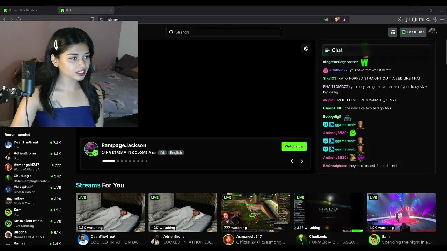Close the Kick browser tab
Image resolution: width=447 pixels, height=251 pixels.
(x=111, y=10)
